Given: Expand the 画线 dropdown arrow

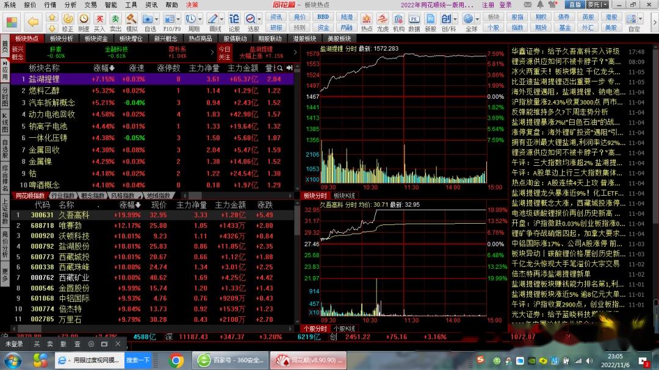Looking at the screenshot, I should 222,19.
